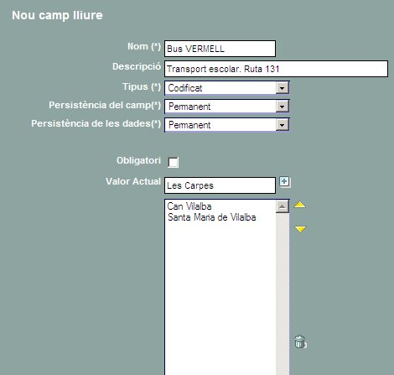394x375 pixels.
Task: Select Santa Maria de Vilalba list entry
Action: [211, 217]
